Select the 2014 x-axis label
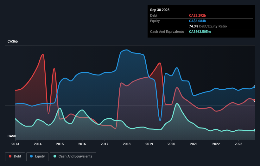 pos(38,144)
